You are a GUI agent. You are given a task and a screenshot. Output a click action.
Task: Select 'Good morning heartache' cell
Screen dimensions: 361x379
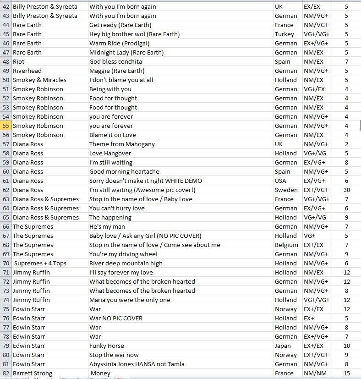(181, 171)
